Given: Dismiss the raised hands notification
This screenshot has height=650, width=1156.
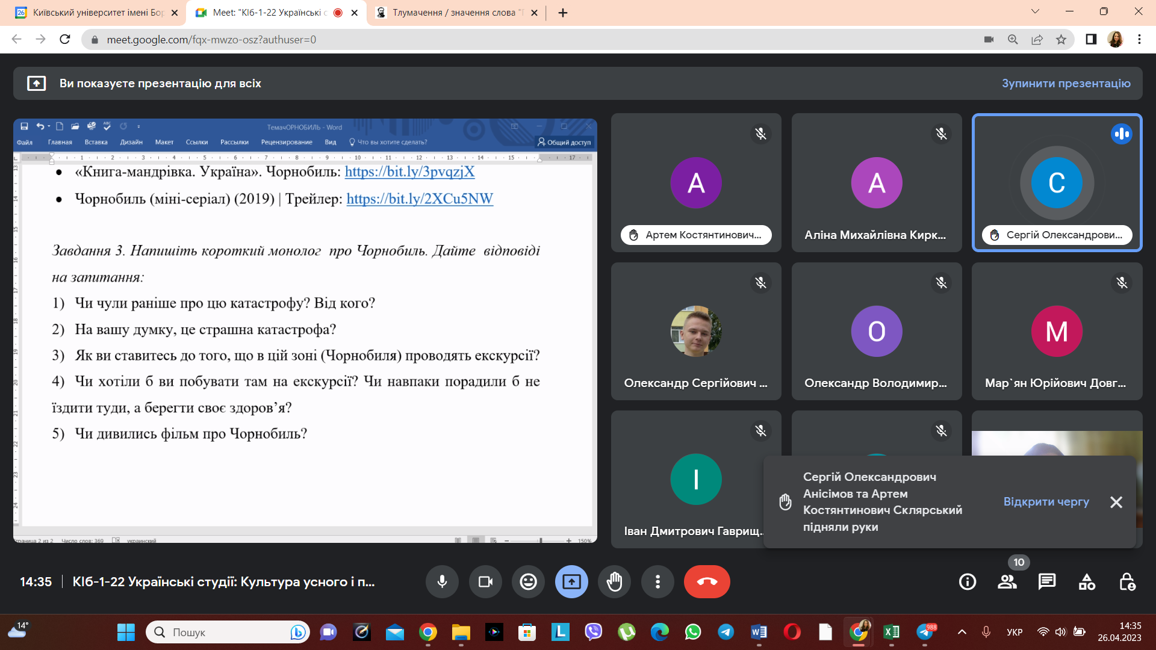Looking at the screenshot, I should (x=1116, y=502).
